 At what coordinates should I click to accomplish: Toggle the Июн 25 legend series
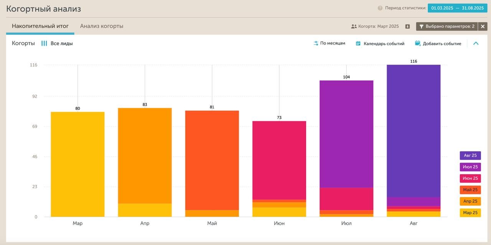click(470, 178)
